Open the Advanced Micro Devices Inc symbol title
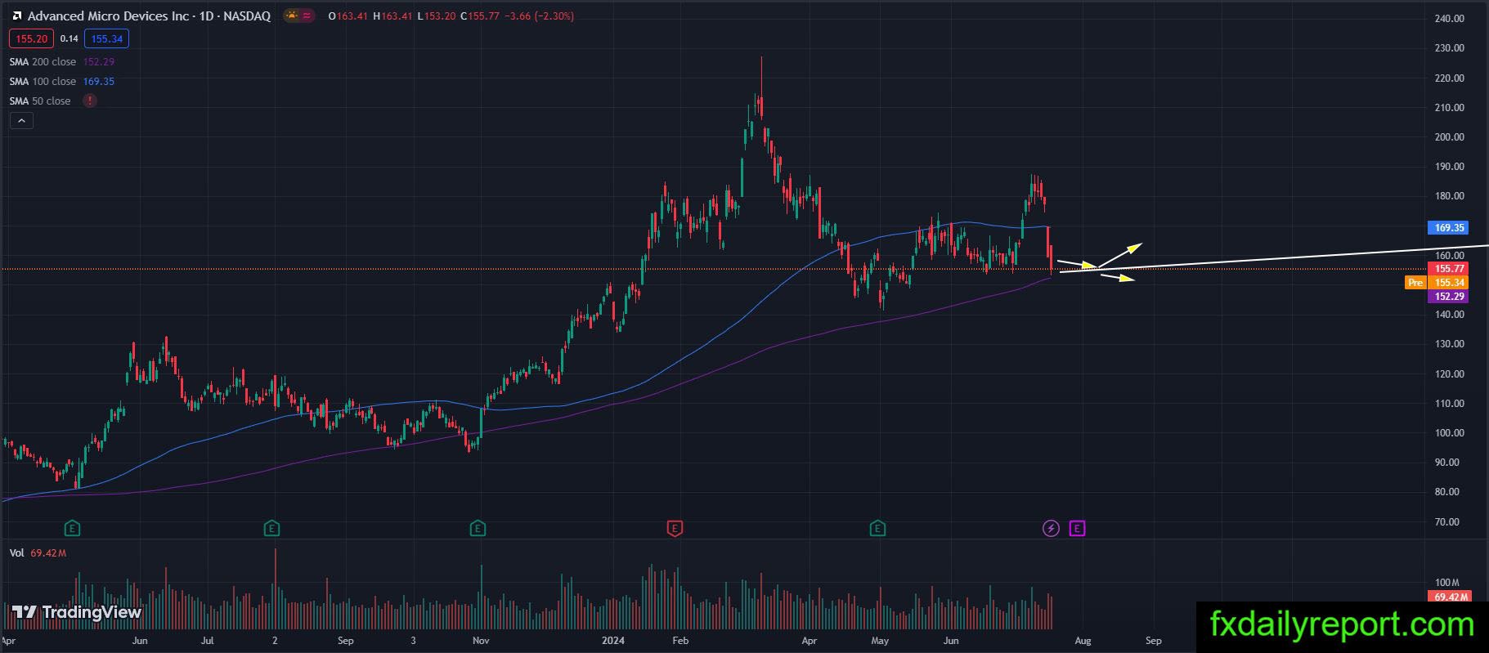The width and height of the screenshot is (1489, 653). point(149,16)
